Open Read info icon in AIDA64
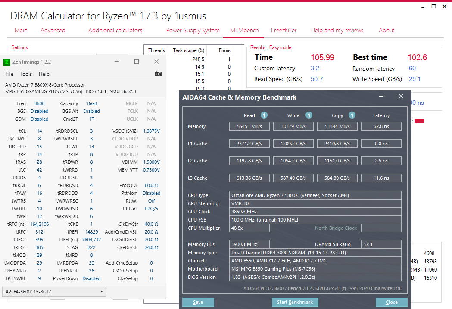Screen dimensions: 452x309 264,115
